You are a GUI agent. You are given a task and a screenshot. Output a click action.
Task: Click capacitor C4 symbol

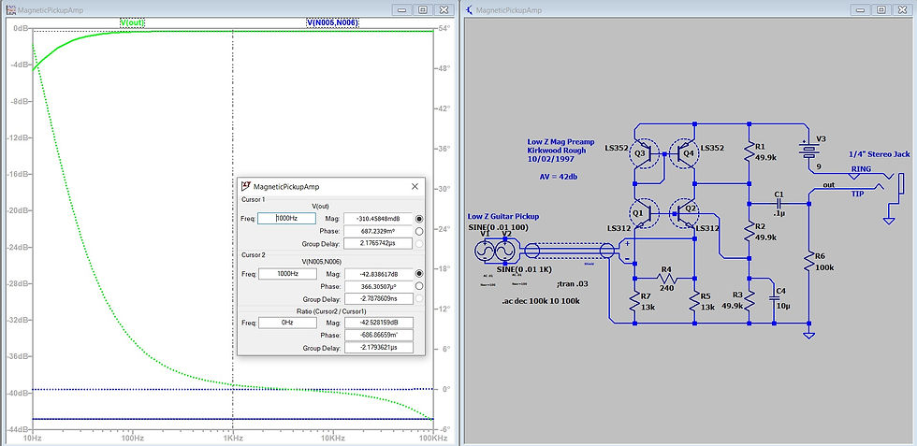click(x=774, y=297)
